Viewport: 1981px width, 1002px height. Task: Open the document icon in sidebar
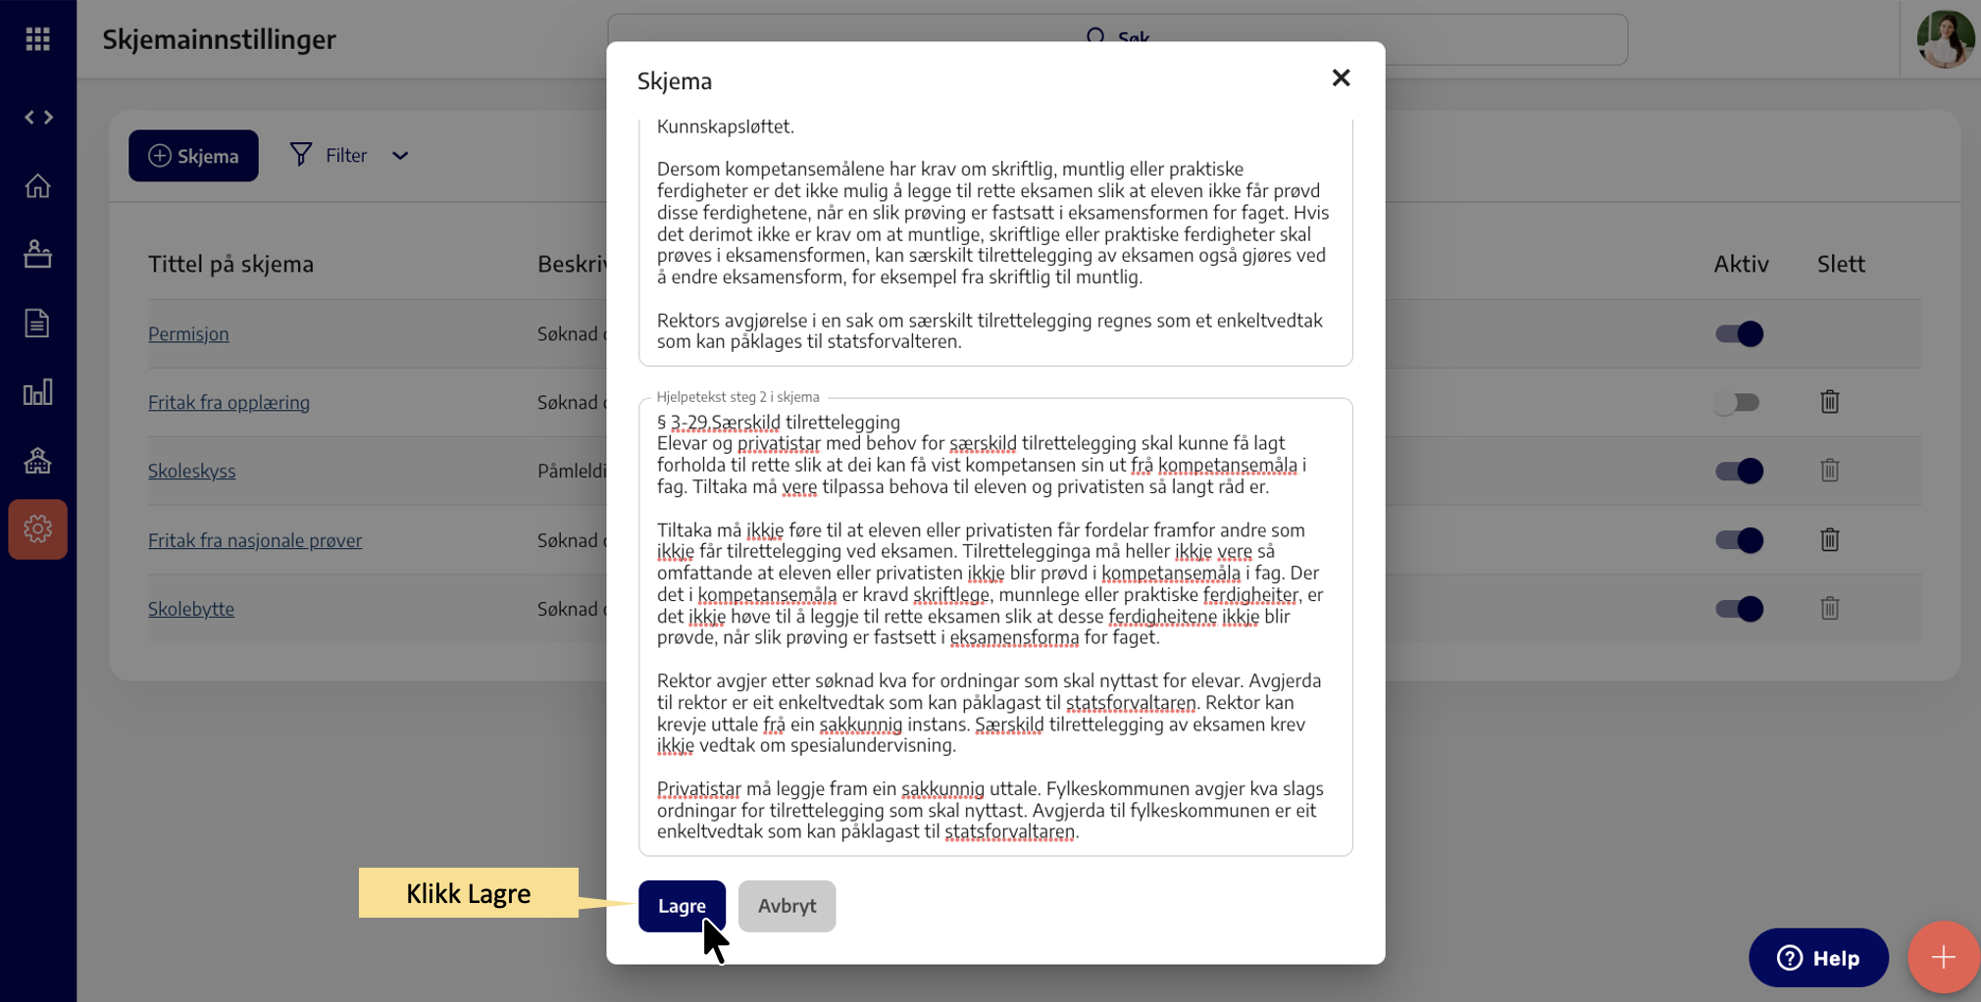tap(37, 323)
